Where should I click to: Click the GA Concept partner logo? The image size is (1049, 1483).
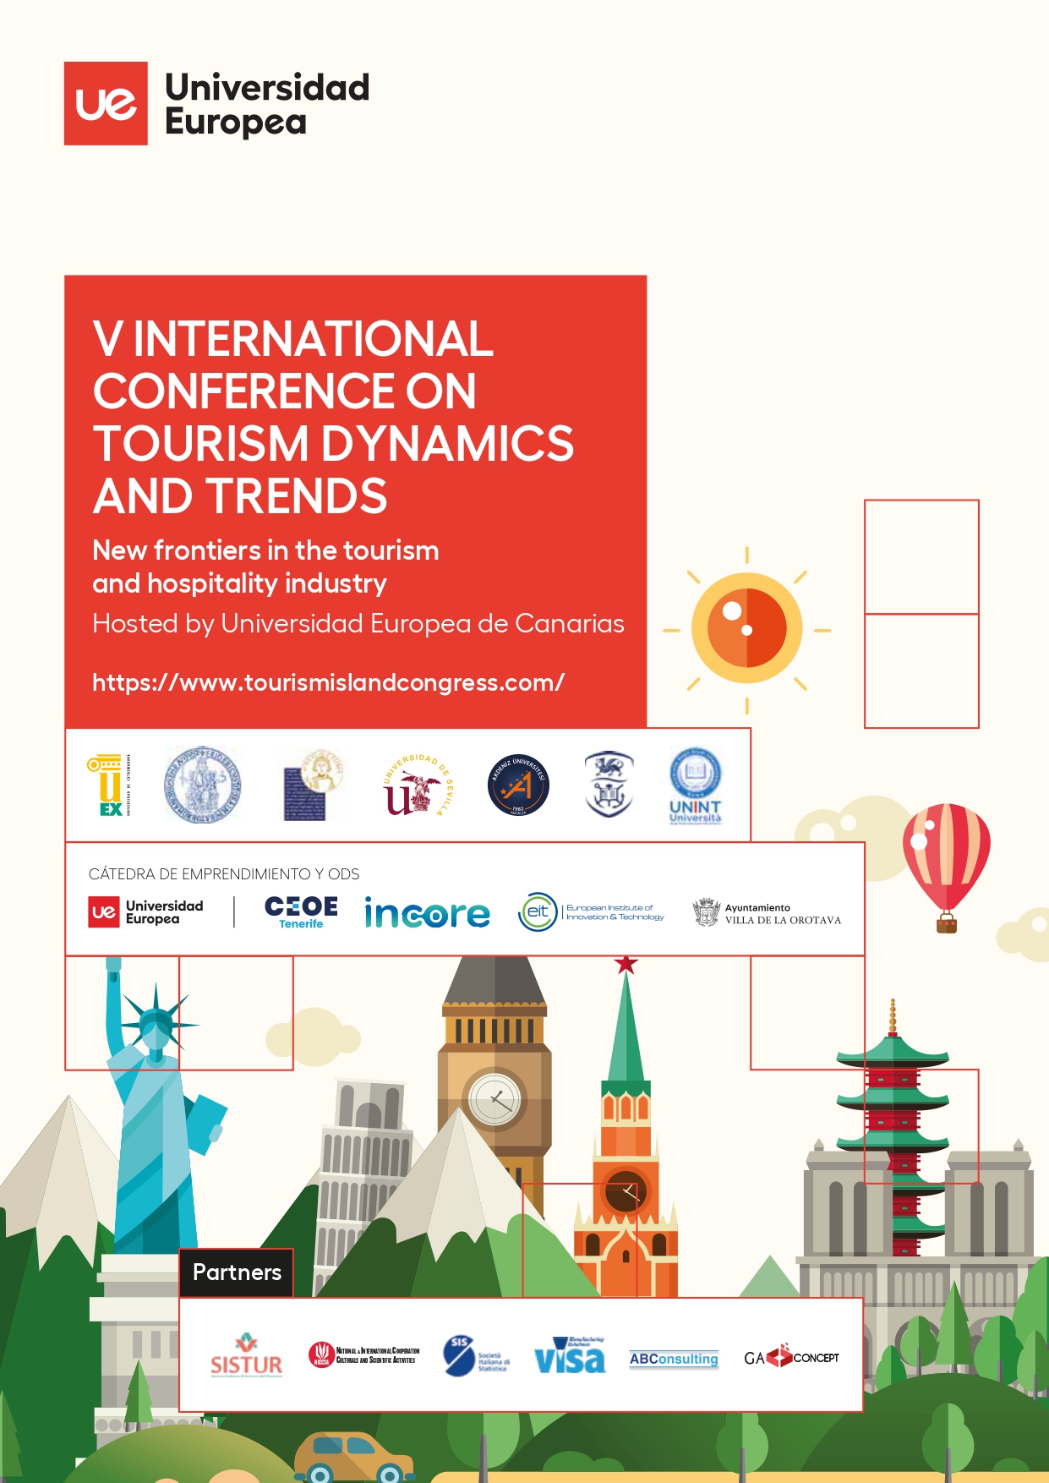[x=791, y=1357]
